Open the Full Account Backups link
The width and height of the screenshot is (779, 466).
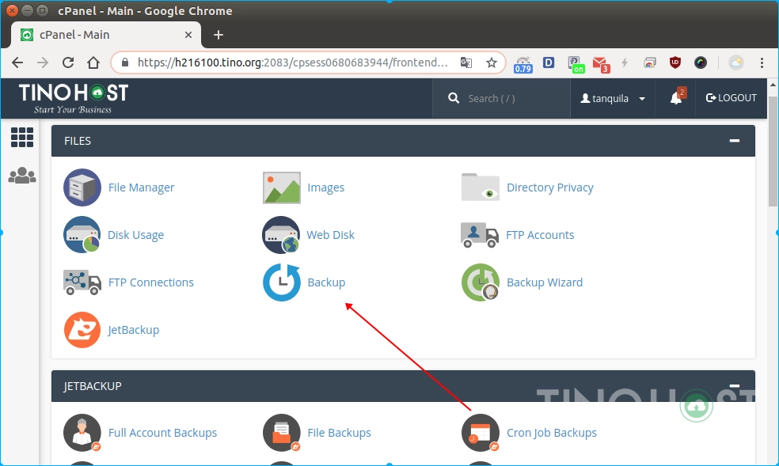tap(162, 433)
